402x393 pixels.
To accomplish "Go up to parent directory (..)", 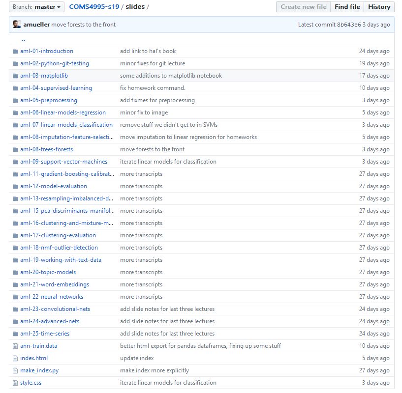I will [23, 39].
